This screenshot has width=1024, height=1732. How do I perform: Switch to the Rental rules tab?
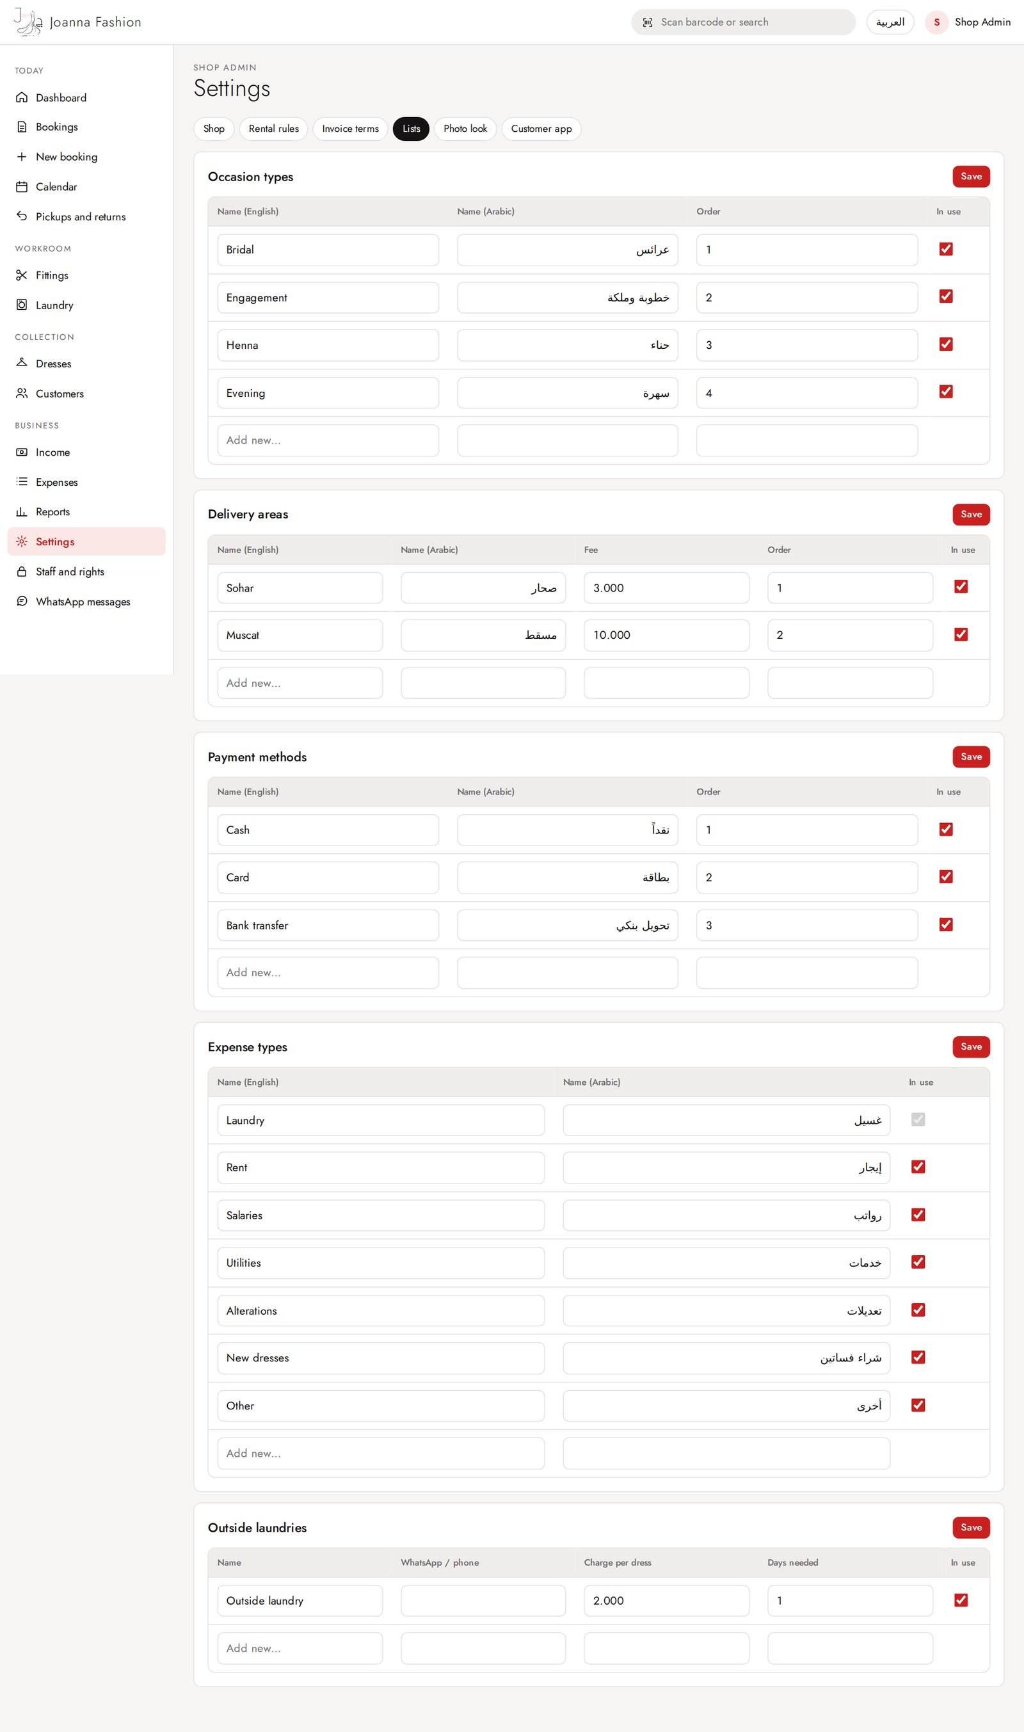[274, 129]
